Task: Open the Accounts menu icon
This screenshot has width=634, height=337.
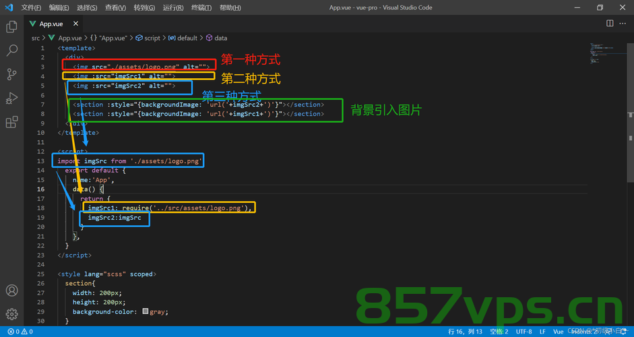Action: click(11, 290)
